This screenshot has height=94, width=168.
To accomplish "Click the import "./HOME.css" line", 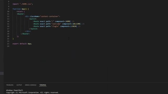I will coord(23,4).
